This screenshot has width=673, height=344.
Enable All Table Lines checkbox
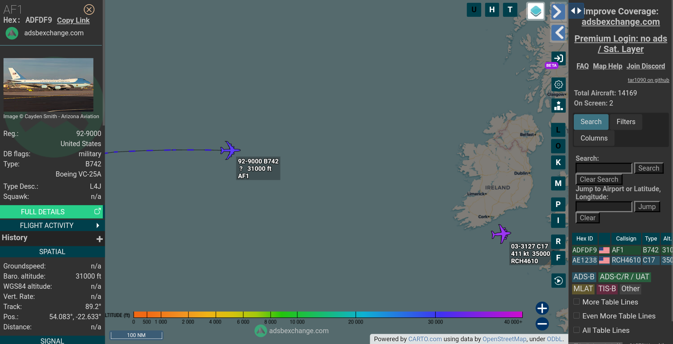click(576, 330)
